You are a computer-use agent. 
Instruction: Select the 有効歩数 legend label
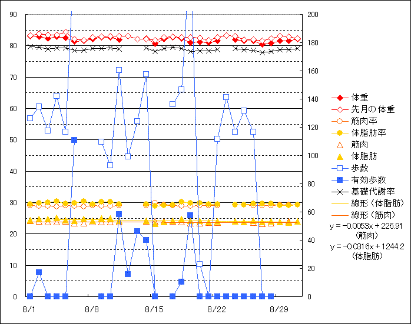click(369, 180)
